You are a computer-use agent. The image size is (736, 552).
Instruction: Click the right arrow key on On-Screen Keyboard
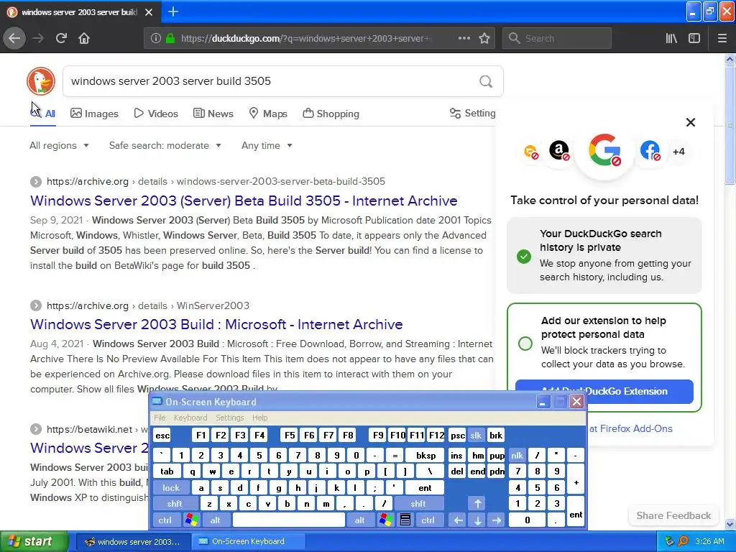tap(497, 520)
